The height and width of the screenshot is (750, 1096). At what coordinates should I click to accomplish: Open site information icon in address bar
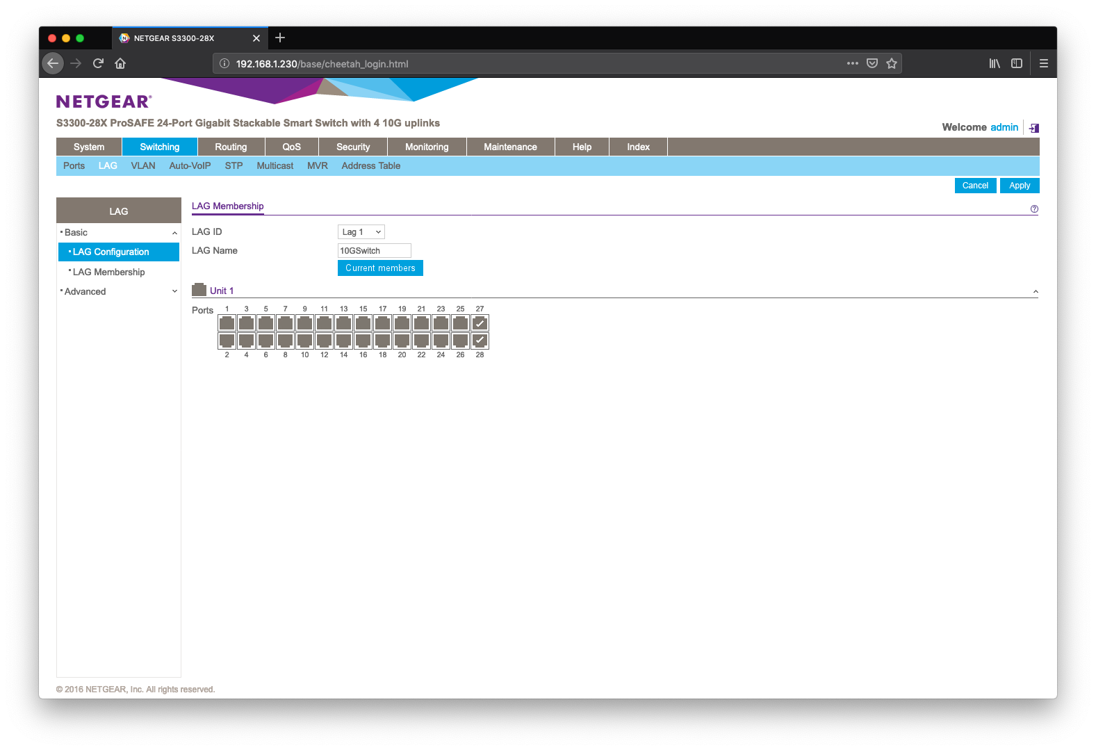pyautogui.click(x=224, y=63)
